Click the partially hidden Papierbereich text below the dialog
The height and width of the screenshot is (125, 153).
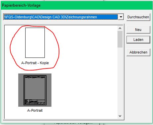point(73,123)
